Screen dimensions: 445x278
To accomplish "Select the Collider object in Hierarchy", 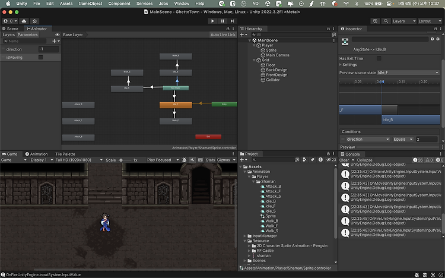I will pyautogui.click(x=270, y=80).
